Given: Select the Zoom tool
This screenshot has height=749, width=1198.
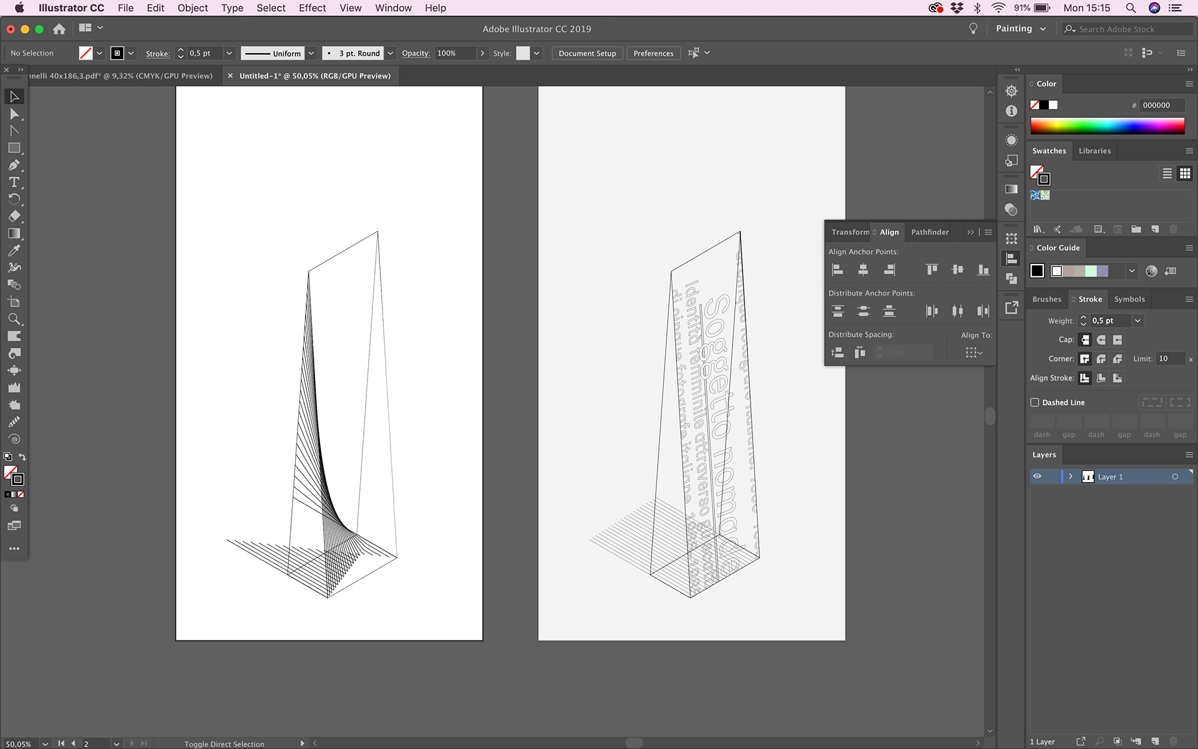Looking at the screenshot, I should click(x=14, y=319).
